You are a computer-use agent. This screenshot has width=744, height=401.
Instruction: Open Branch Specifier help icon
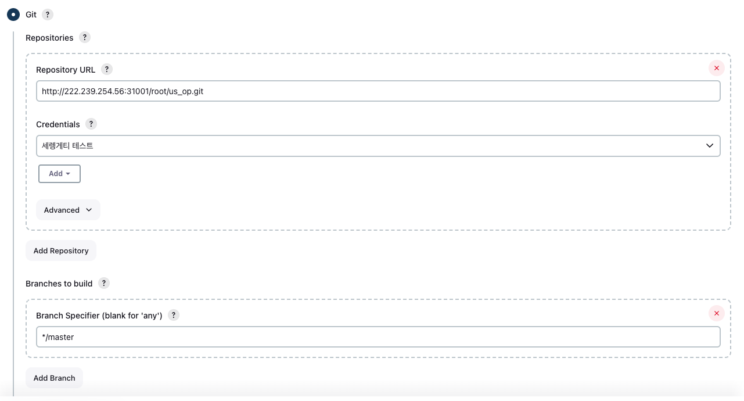(x=173, y=315)
